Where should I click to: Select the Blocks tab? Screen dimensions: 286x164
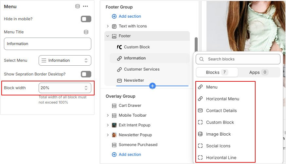(x=217, y=72)
